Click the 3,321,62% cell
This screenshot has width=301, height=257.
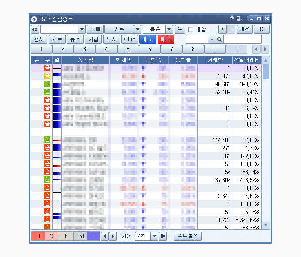(247, 220)
